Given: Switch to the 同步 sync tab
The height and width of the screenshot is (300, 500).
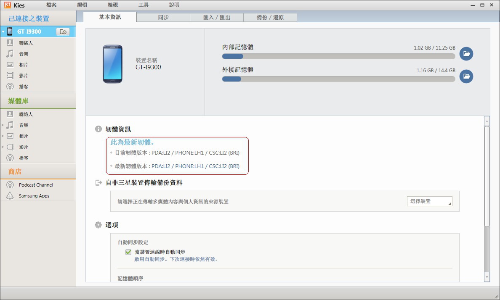Looking at the screenshot, I should 163,18.
